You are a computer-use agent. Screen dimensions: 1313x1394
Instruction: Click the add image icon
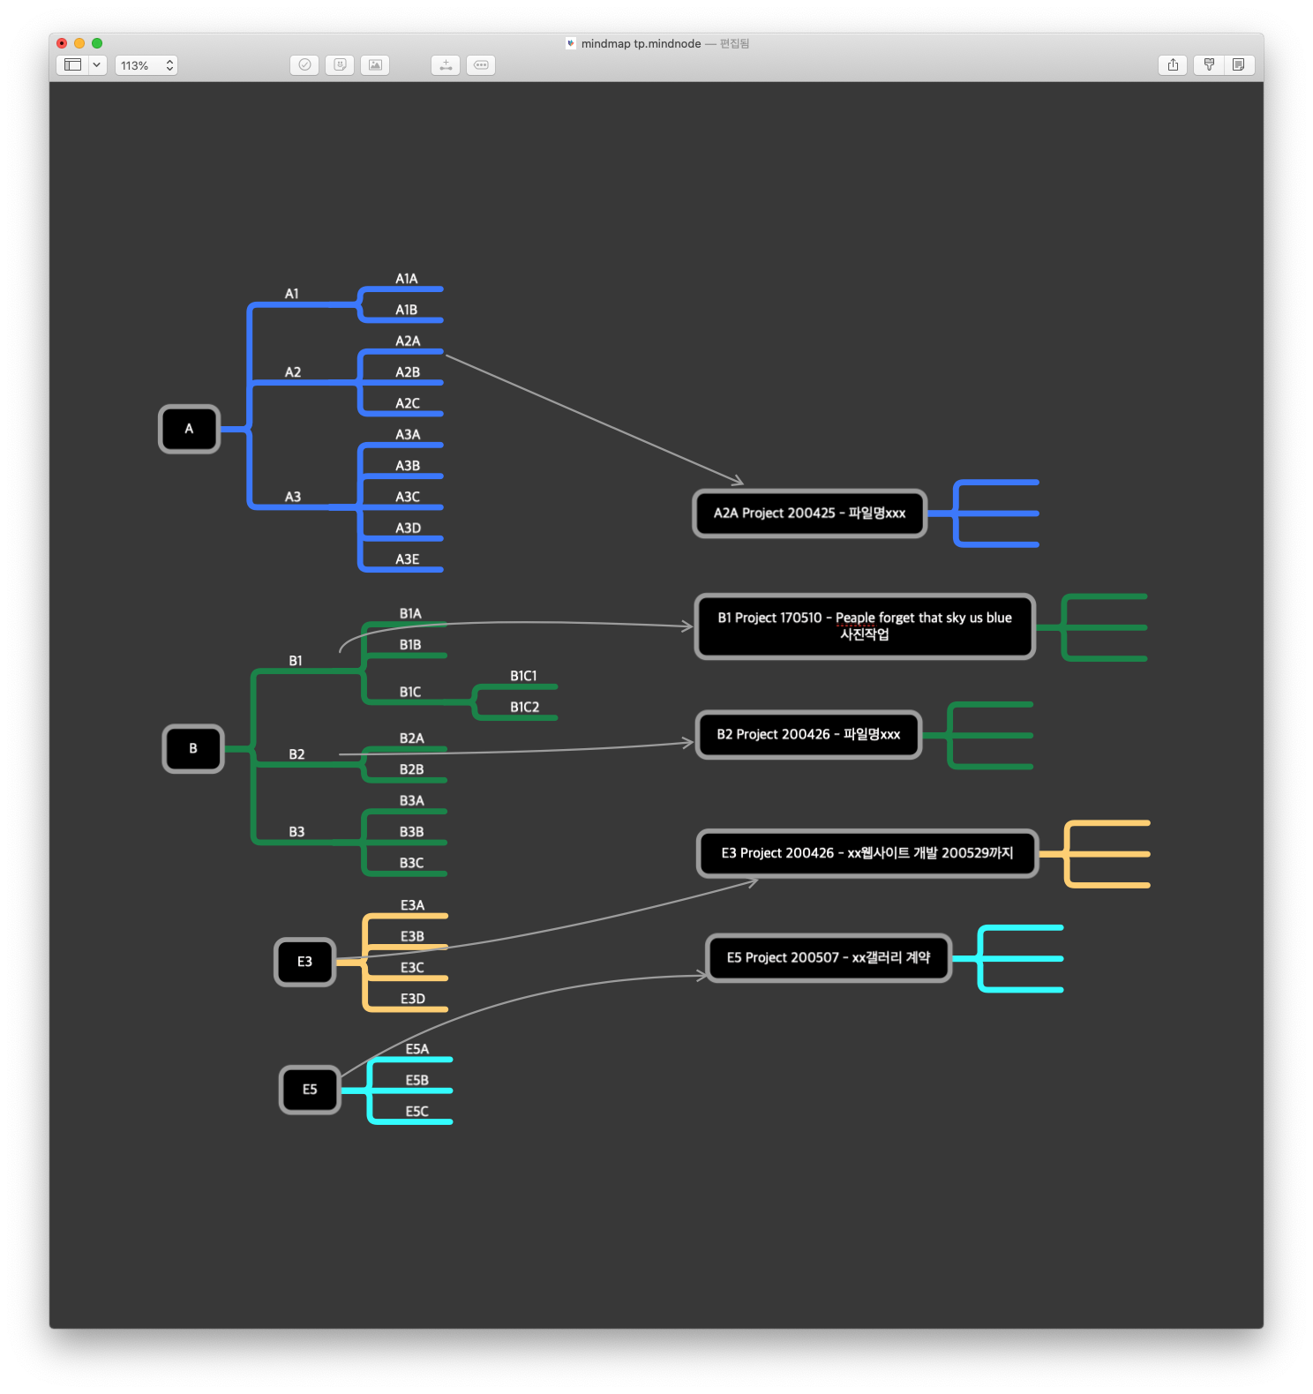pyautogui.click(x=375, y=65)
